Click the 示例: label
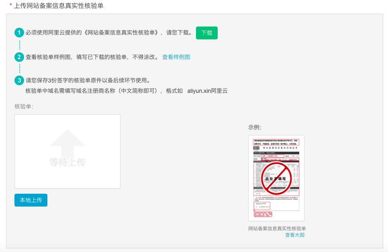 coord(255,127)
